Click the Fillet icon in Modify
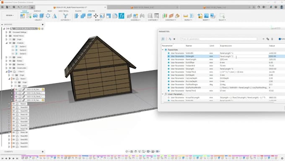The image size is (285, 161). (115, 16)
